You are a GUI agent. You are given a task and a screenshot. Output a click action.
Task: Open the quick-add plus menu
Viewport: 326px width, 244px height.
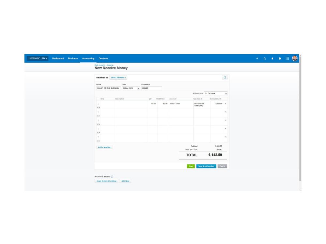257,59
